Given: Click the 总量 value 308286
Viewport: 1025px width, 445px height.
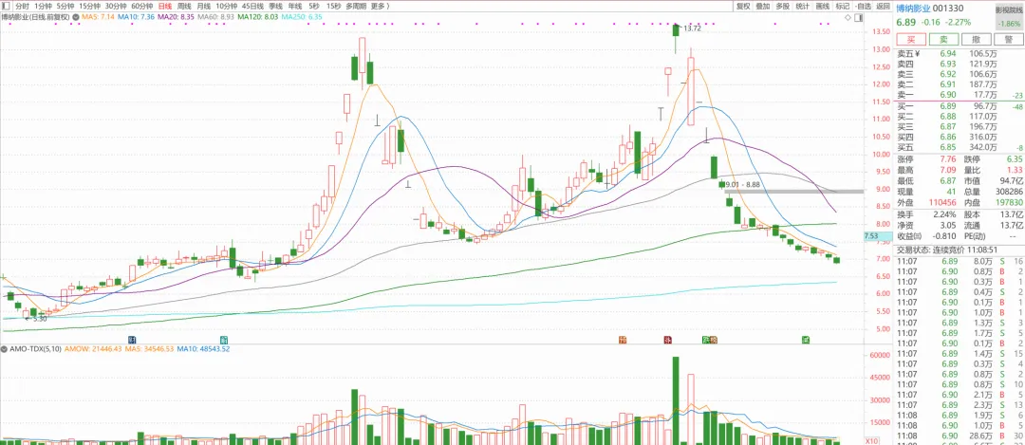Looking at the screenshot, I should tap(1009, 192).
